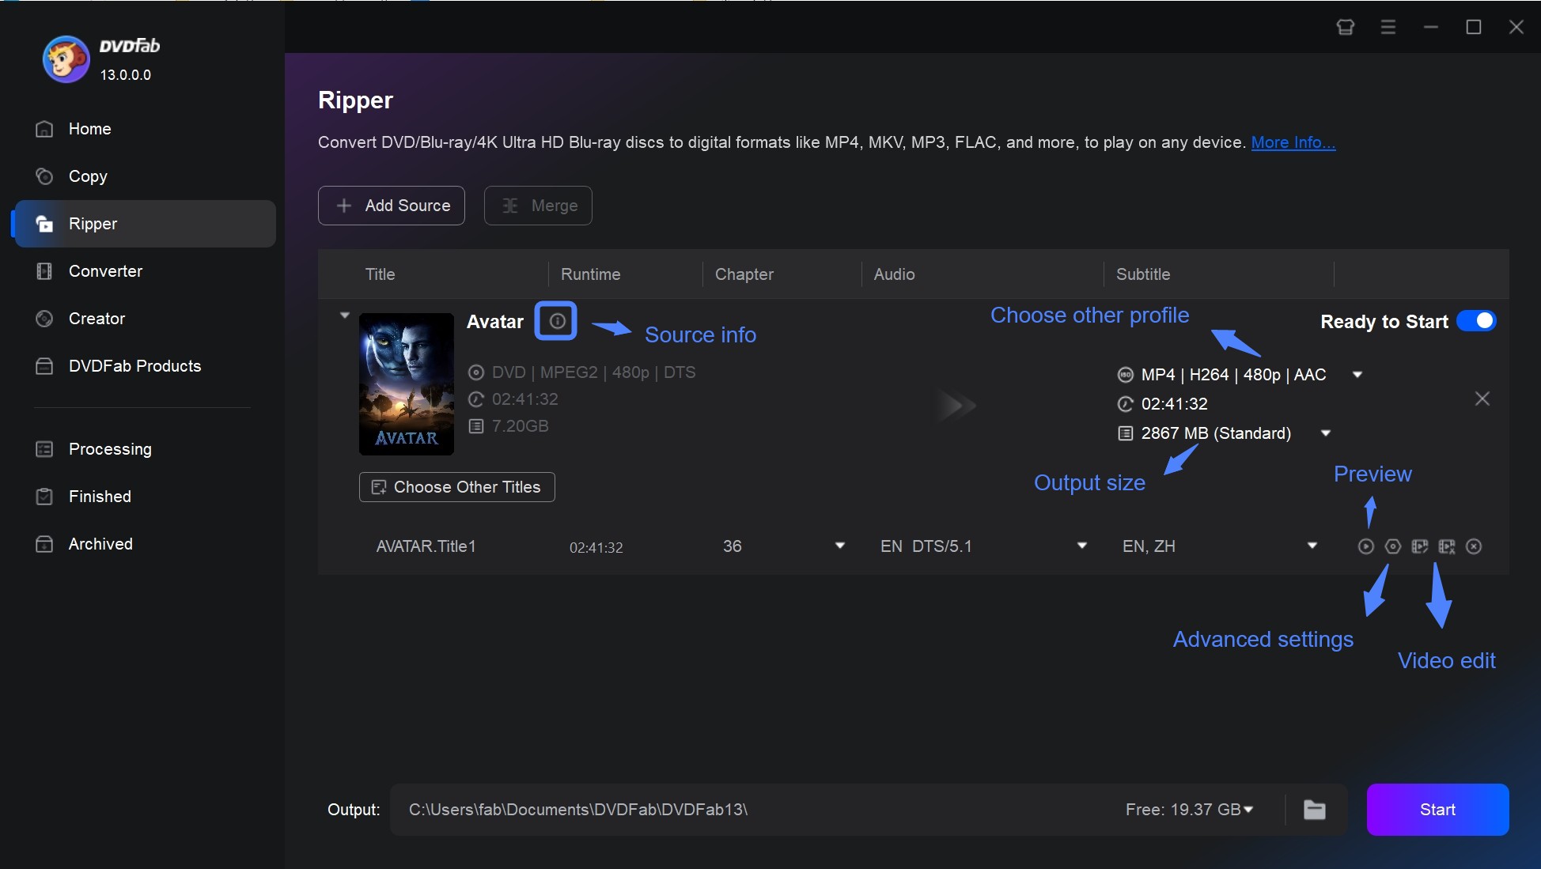This screenshot has height=869, width=1541.
Task: Click the Advanced settings icon
Action: point(1393,546)
